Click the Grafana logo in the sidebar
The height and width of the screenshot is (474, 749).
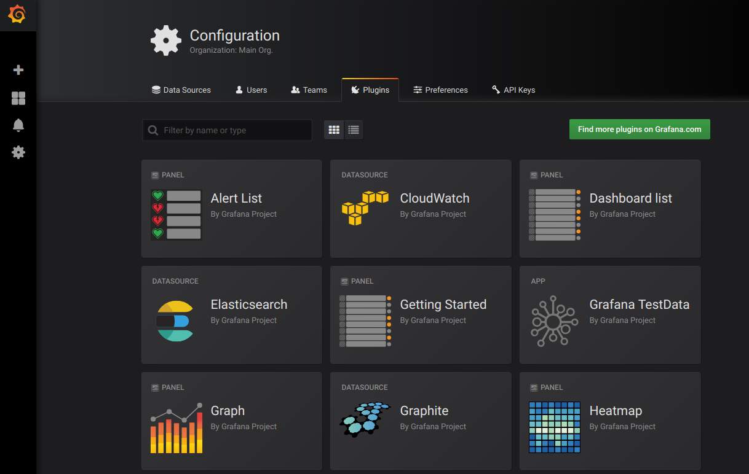click(x=17, y=14)
